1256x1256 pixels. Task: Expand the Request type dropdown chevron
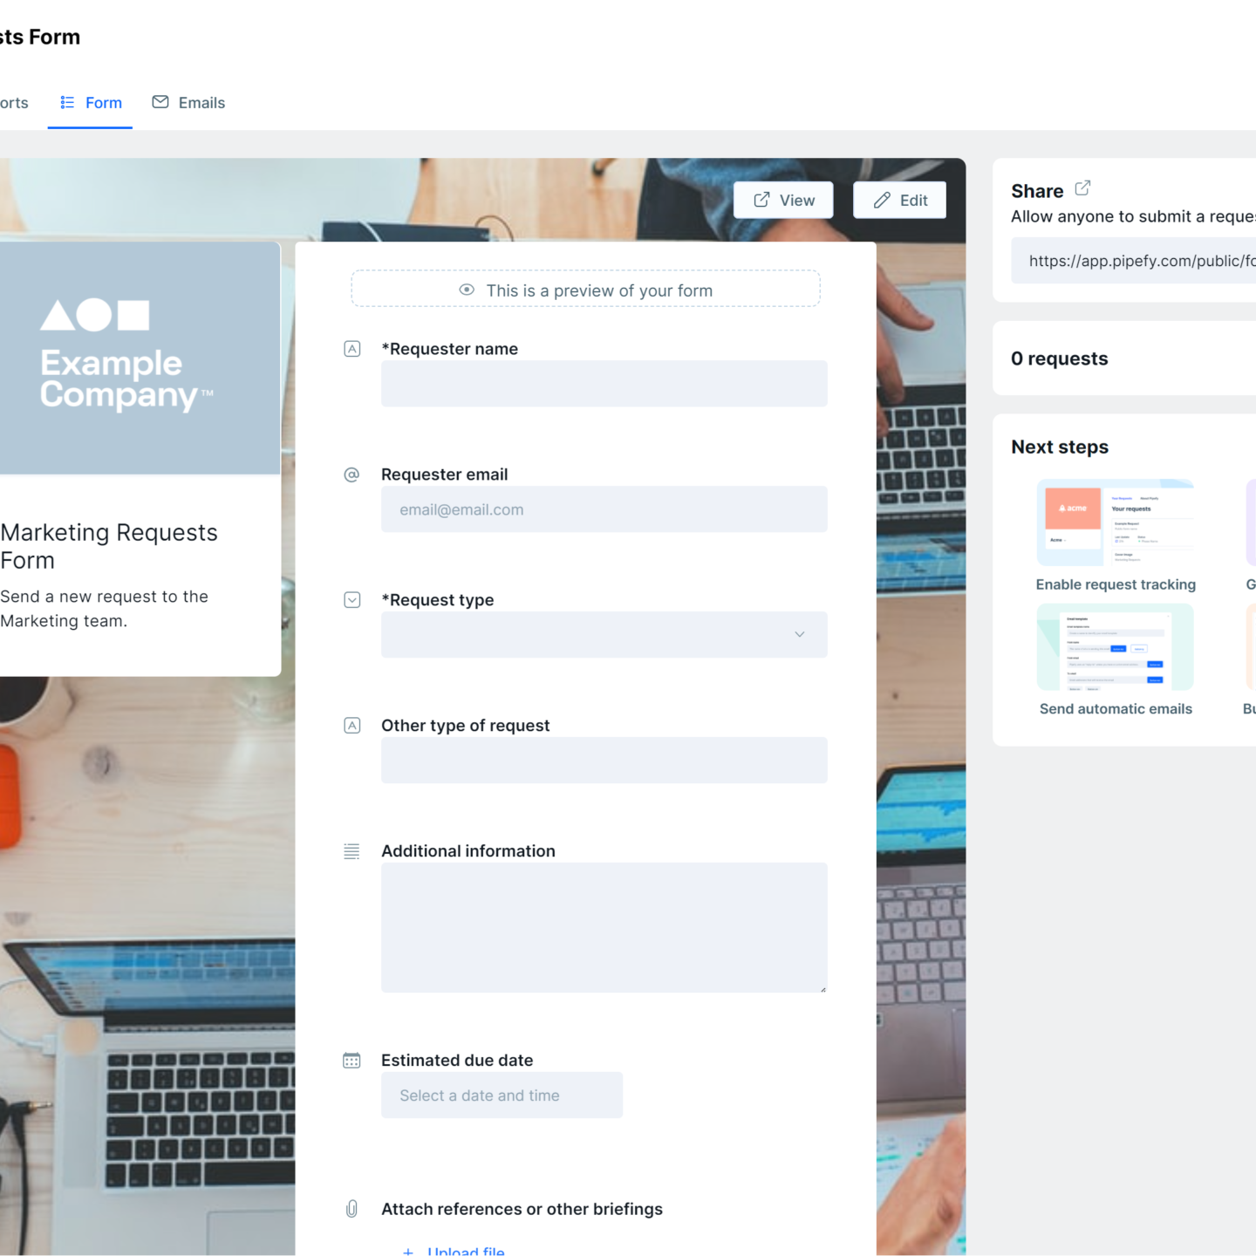click(799, 634)
